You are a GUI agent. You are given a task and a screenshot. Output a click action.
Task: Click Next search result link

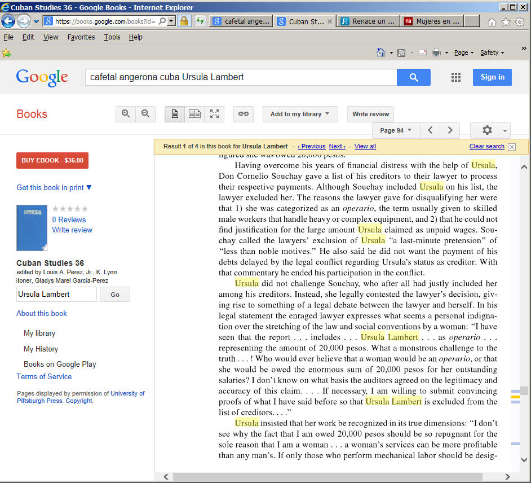(x=337, y=146)
